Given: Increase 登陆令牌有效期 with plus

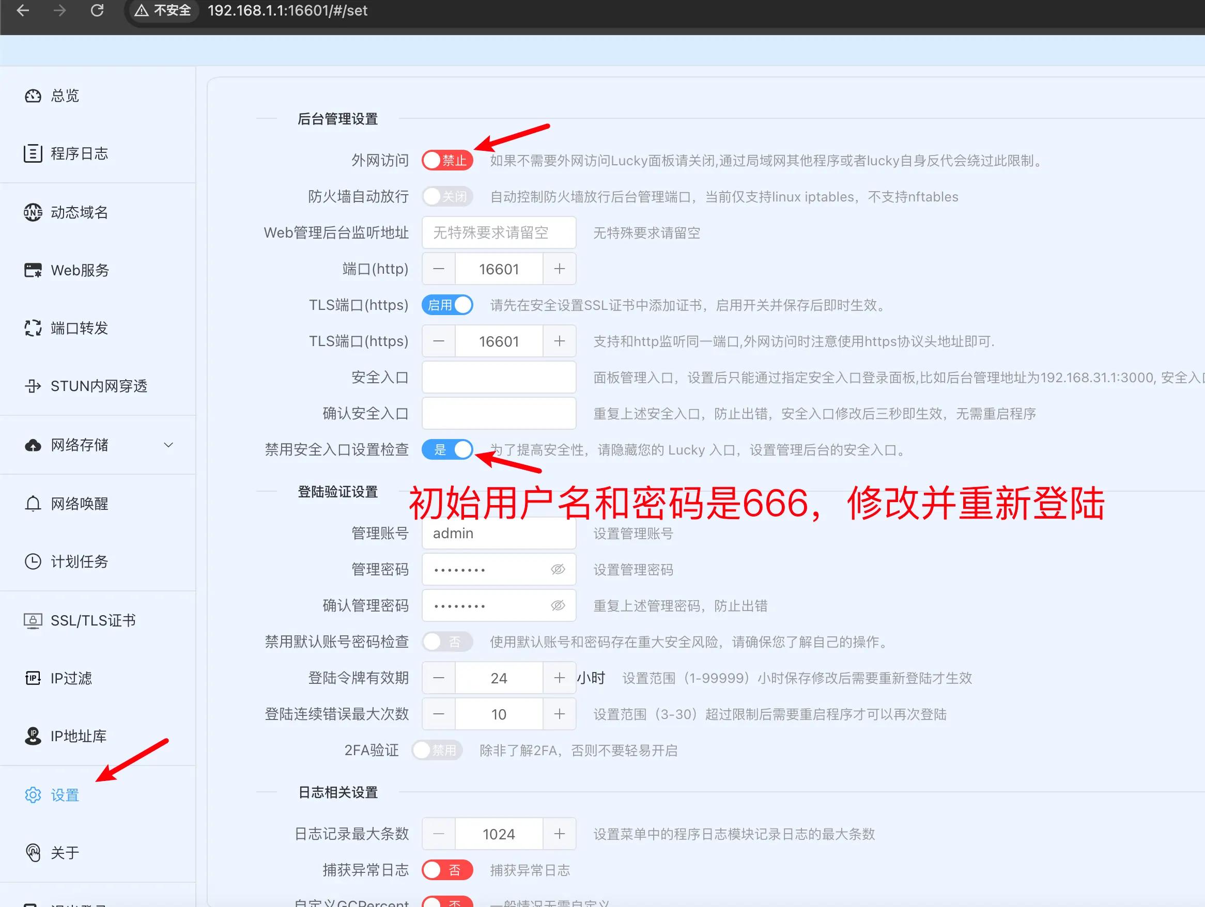Looking at the screenshot, I should click(560, 678).
